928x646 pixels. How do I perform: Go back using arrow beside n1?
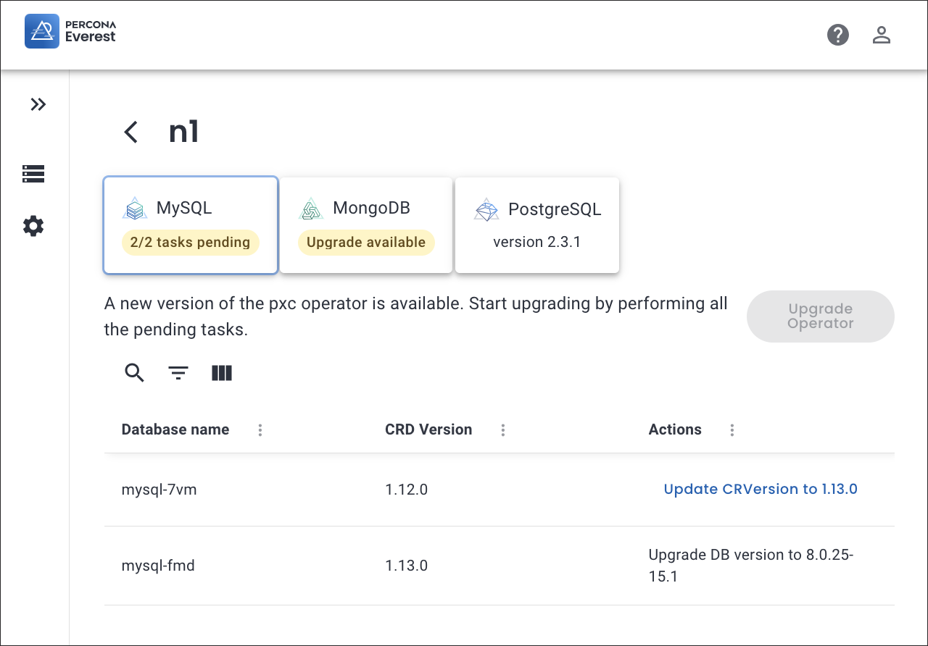130,132
